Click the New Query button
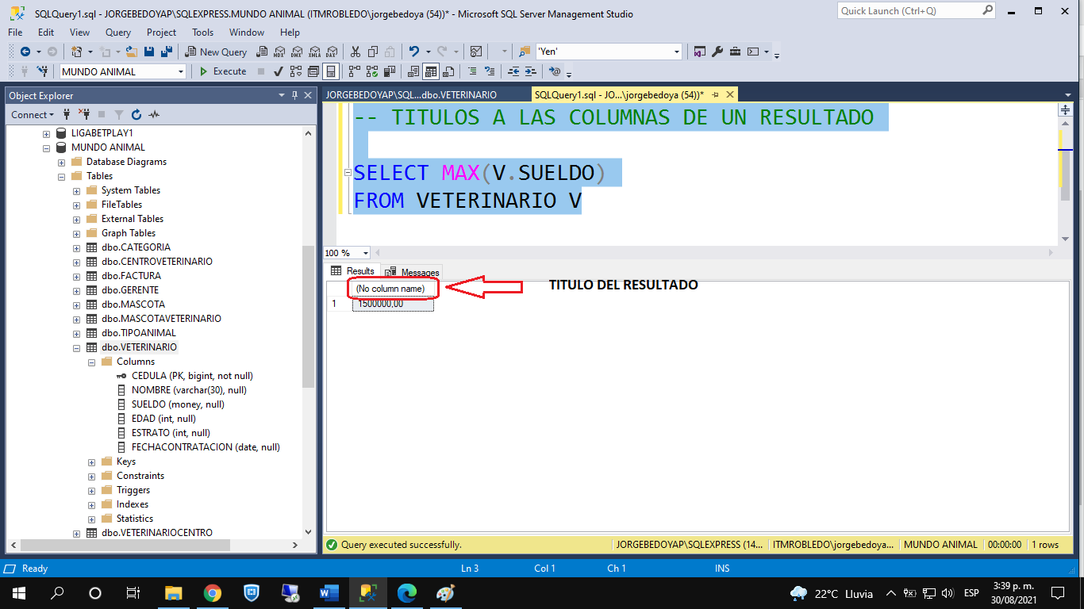This screenshot has height=609, width=1084. coord(214,52)
